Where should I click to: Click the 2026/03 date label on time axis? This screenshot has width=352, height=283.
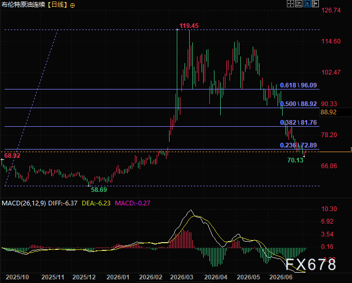pyautogui.click(x=181, y=277)
